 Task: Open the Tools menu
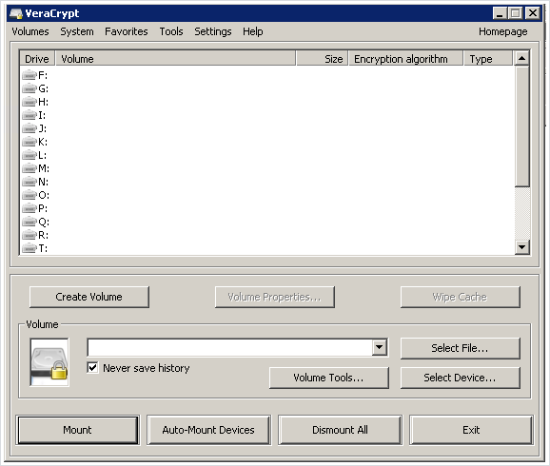pos(171,31)
